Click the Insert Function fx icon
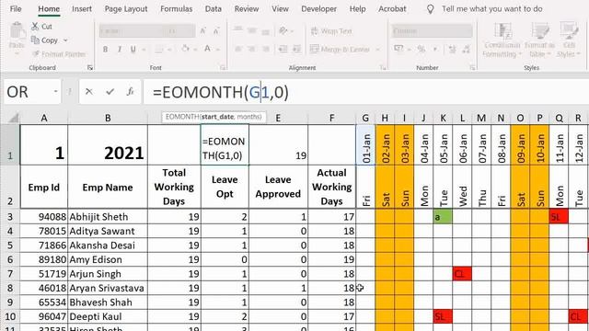Image resolution: width=589 pixels, height=331 pixels. pos(131,92)
